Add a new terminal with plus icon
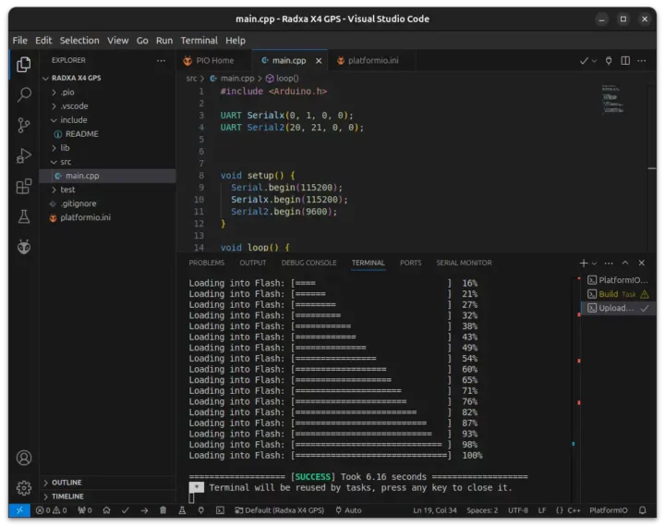665x528 pixels. pyautogui.click(x=584, y=264)
